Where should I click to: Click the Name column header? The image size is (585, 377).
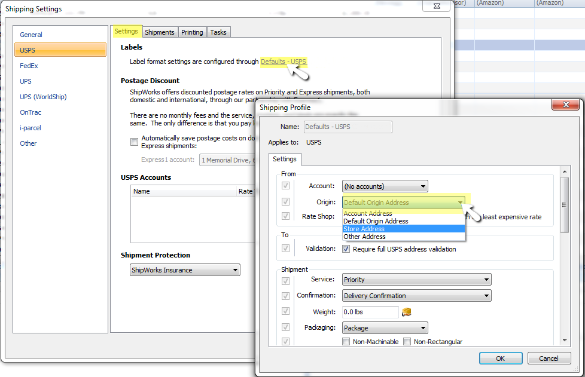pos(184,191)
